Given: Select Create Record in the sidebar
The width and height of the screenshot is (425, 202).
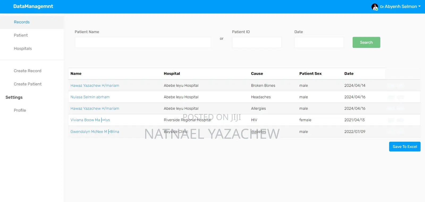Looking at the screenshot, I should (x=28, y=71).
